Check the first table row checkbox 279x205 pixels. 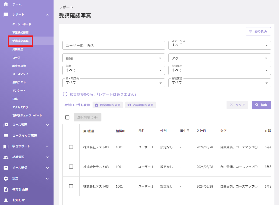(x=71, y=147)
